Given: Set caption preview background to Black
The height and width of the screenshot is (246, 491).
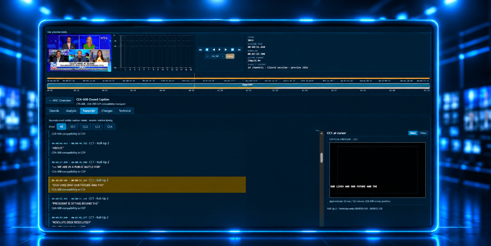Looking at the screenshot, I should [x=413, y=133].
